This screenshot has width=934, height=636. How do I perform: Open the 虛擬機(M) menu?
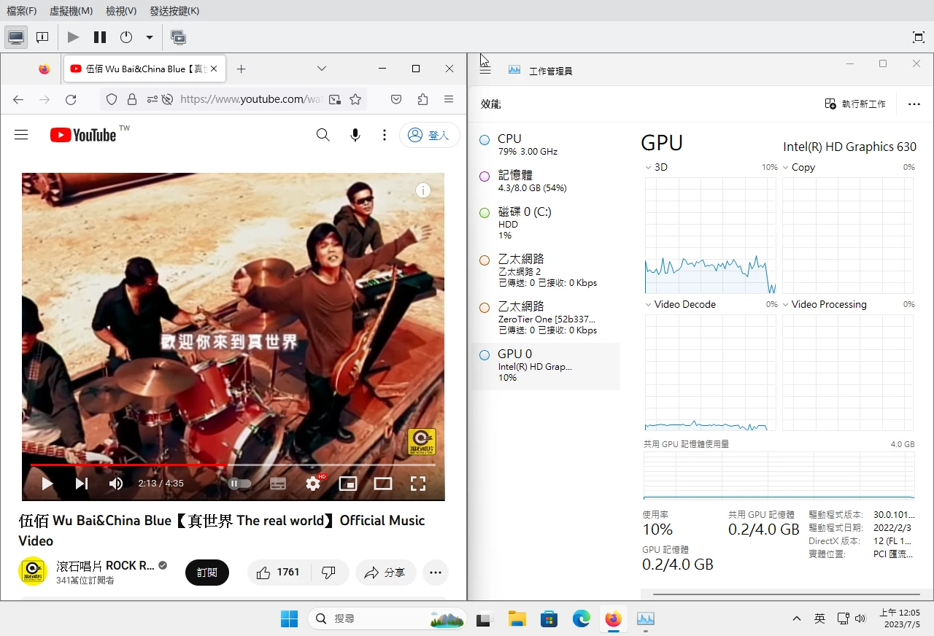(71, 11)
